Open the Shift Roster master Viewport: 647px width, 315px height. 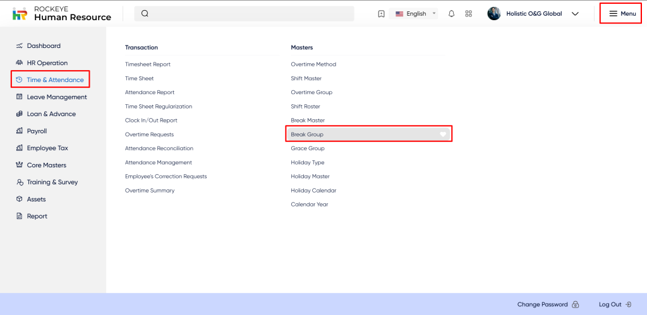coord(306,106)
